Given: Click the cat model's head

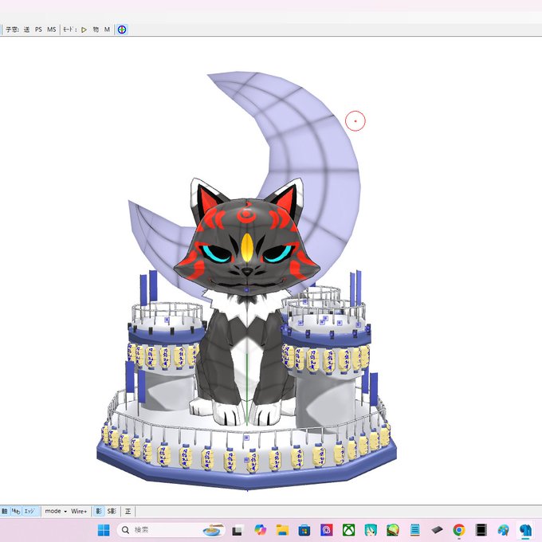Looking at the screenshot, I should pos(247,238).
